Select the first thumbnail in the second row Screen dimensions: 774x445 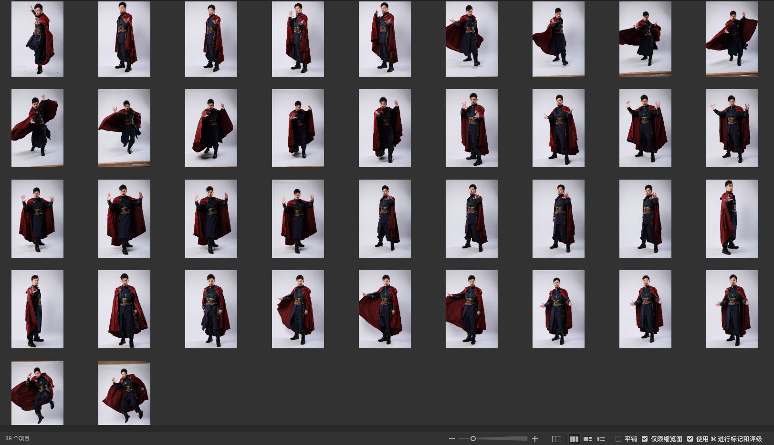[x=37, y=128]
